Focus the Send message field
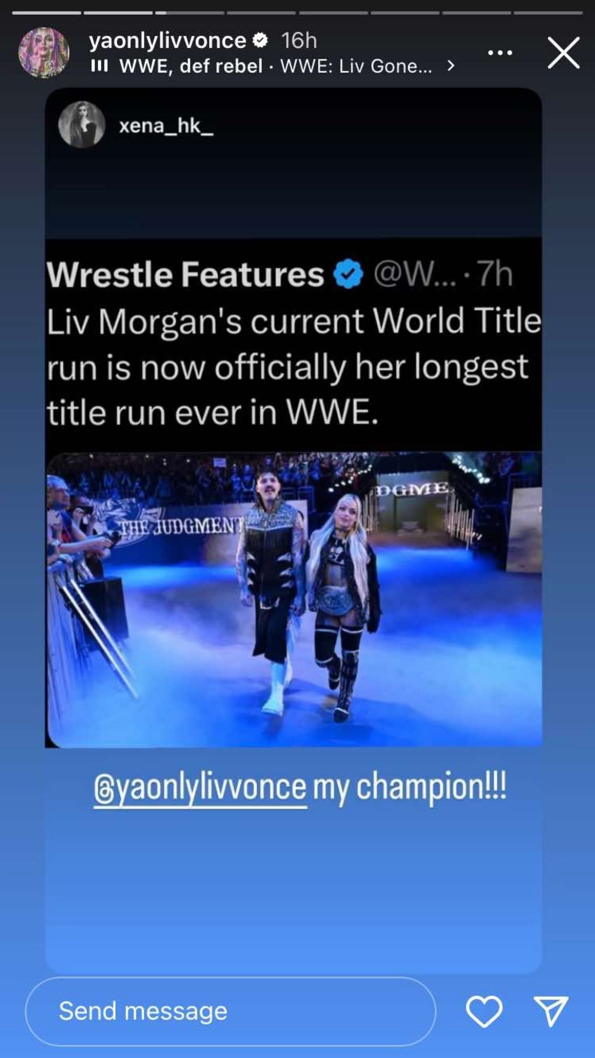This screenshot has height=1058, width=595. point(230,1011)
